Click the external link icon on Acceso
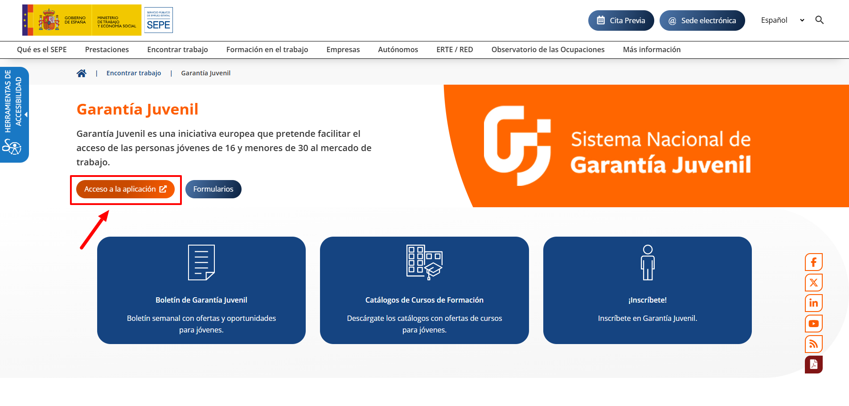The height and width of the screenshot is (406, 849). (163, 189)
